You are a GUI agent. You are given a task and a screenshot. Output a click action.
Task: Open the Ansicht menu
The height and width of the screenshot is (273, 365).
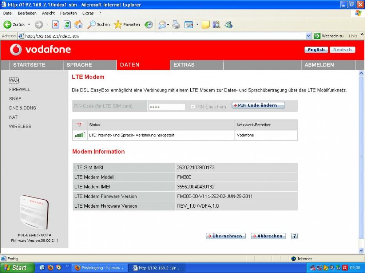click(x=48, y=13)
